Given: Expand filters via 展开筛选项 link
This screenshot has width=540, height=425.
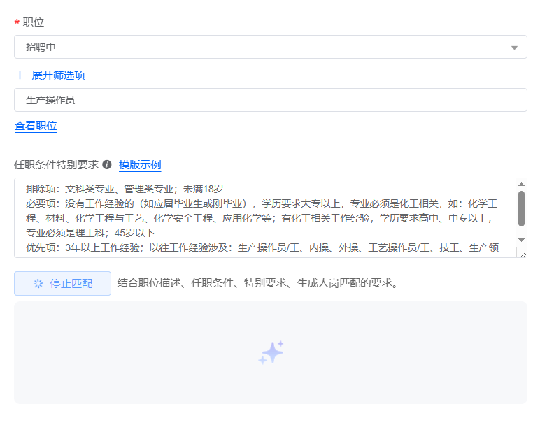Looking at the screenshot, I should pos(58,75).
